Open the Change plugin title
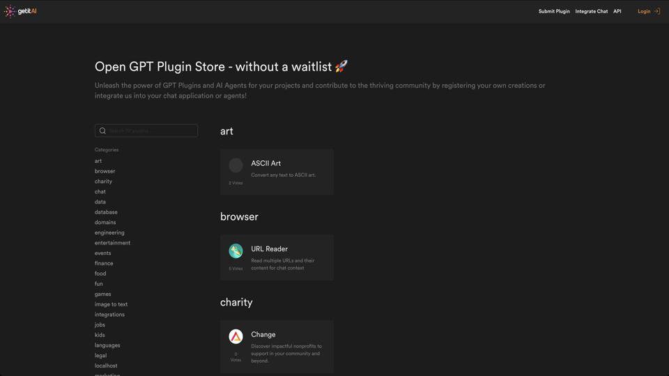Image resolution: width=669 pixels, height=376 pixels. pyautogui.click(x=263, y=335)
